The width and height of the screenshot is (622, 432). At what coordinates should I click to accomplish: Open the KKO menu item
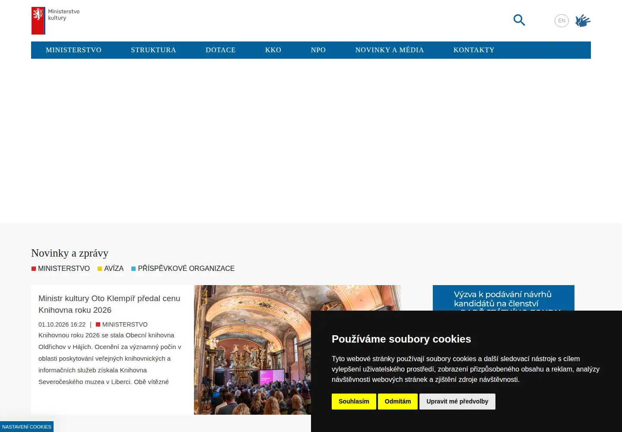pyautogui.click(x=273, y=50)
